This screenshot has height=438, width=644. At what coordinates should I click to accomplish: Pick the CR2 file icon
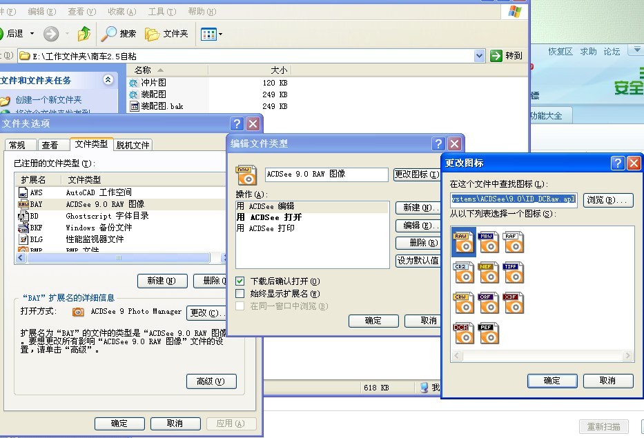tap(464, 272)
